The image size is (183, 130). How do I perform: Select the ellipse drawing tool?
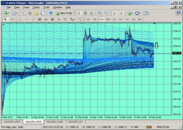(x=40, y=19)
